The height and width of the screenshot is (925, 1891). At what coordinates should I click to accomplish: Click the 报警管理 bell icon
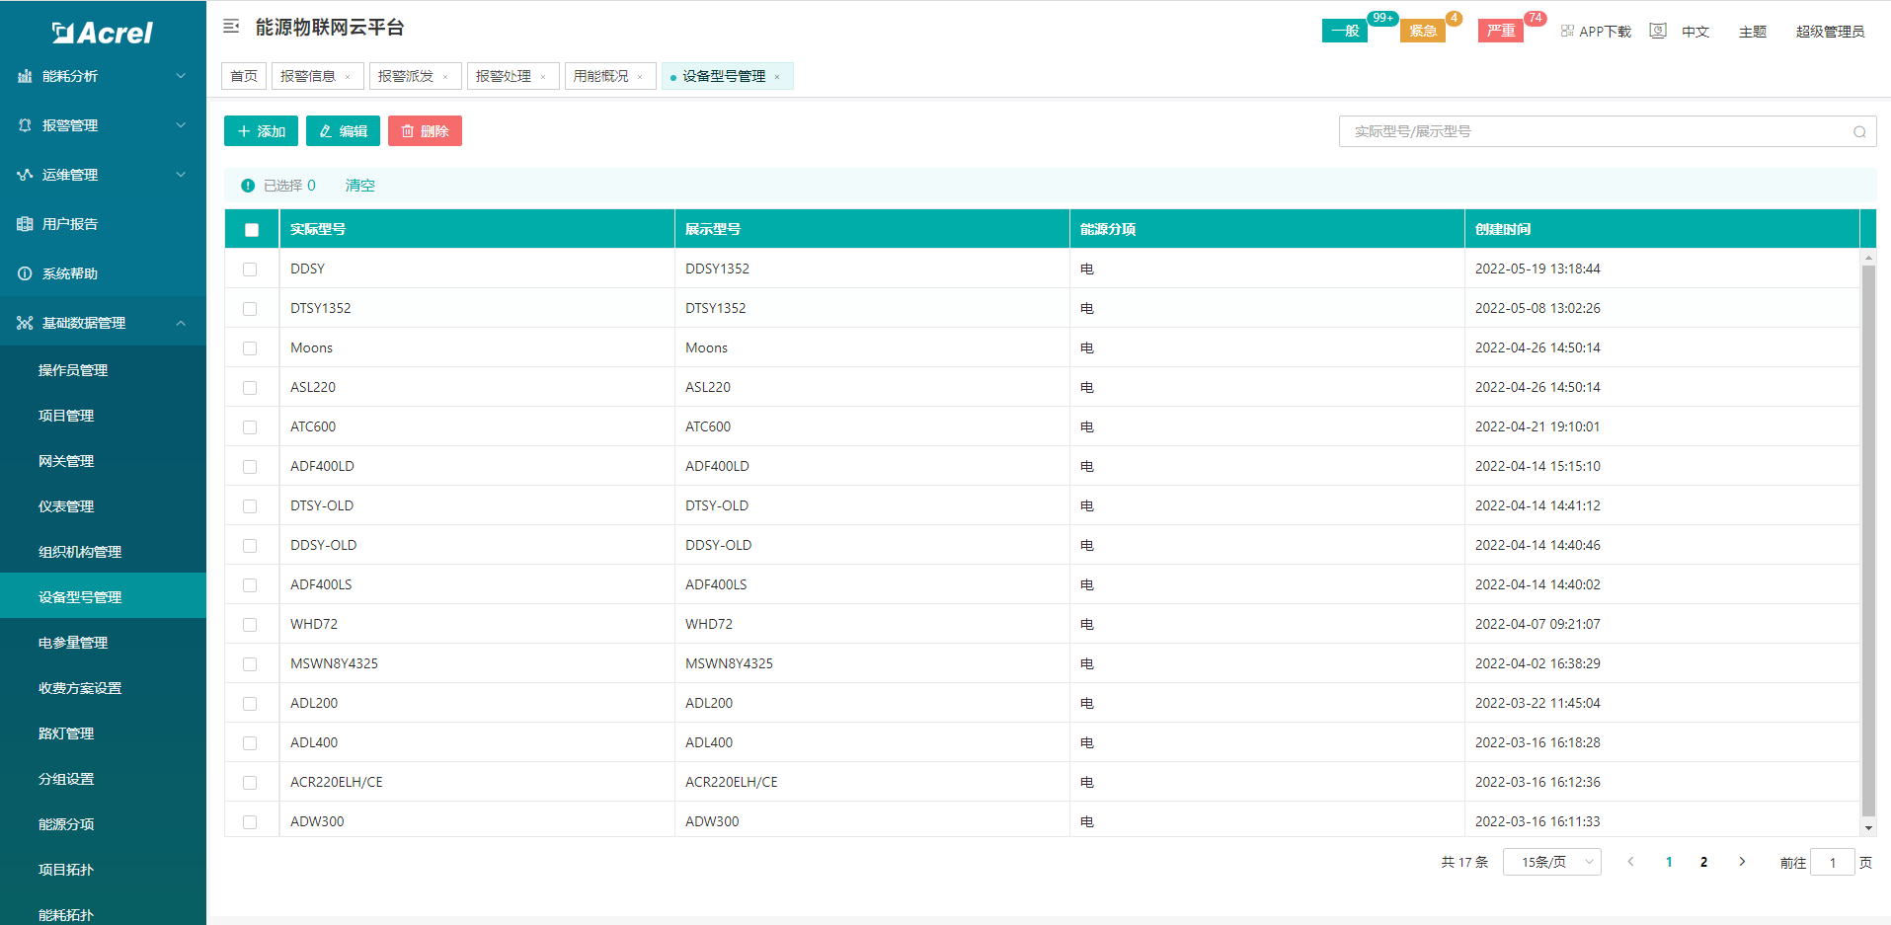pyautogui.click(x=25, y=125)
